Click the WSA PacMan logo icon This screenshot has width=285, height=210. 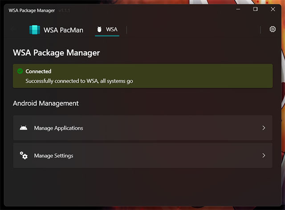click(x=34, y=30)
